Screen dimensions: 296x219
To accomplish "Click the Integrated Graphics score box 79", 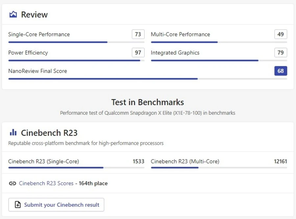I will pos(281,52).
